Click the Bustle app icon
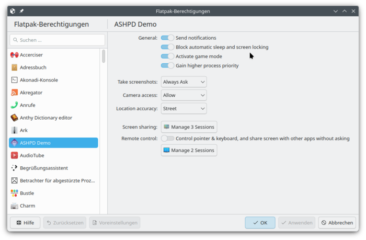The width and height of the screenshot is (366, 240). pos(15,193)
